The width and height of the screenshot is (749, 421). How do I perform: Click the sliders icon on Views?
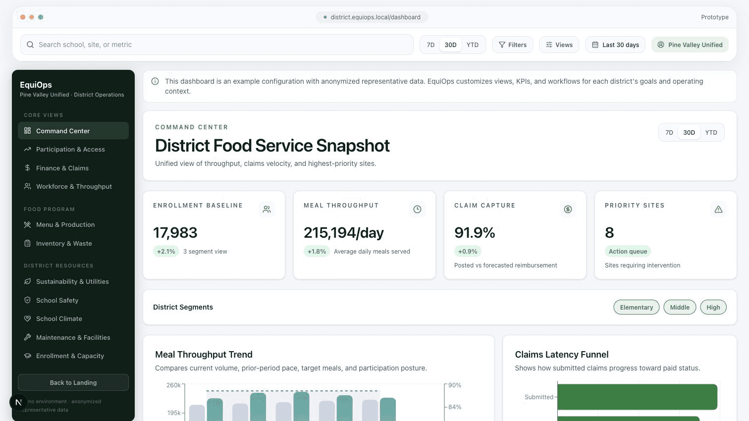click(549, 45)
